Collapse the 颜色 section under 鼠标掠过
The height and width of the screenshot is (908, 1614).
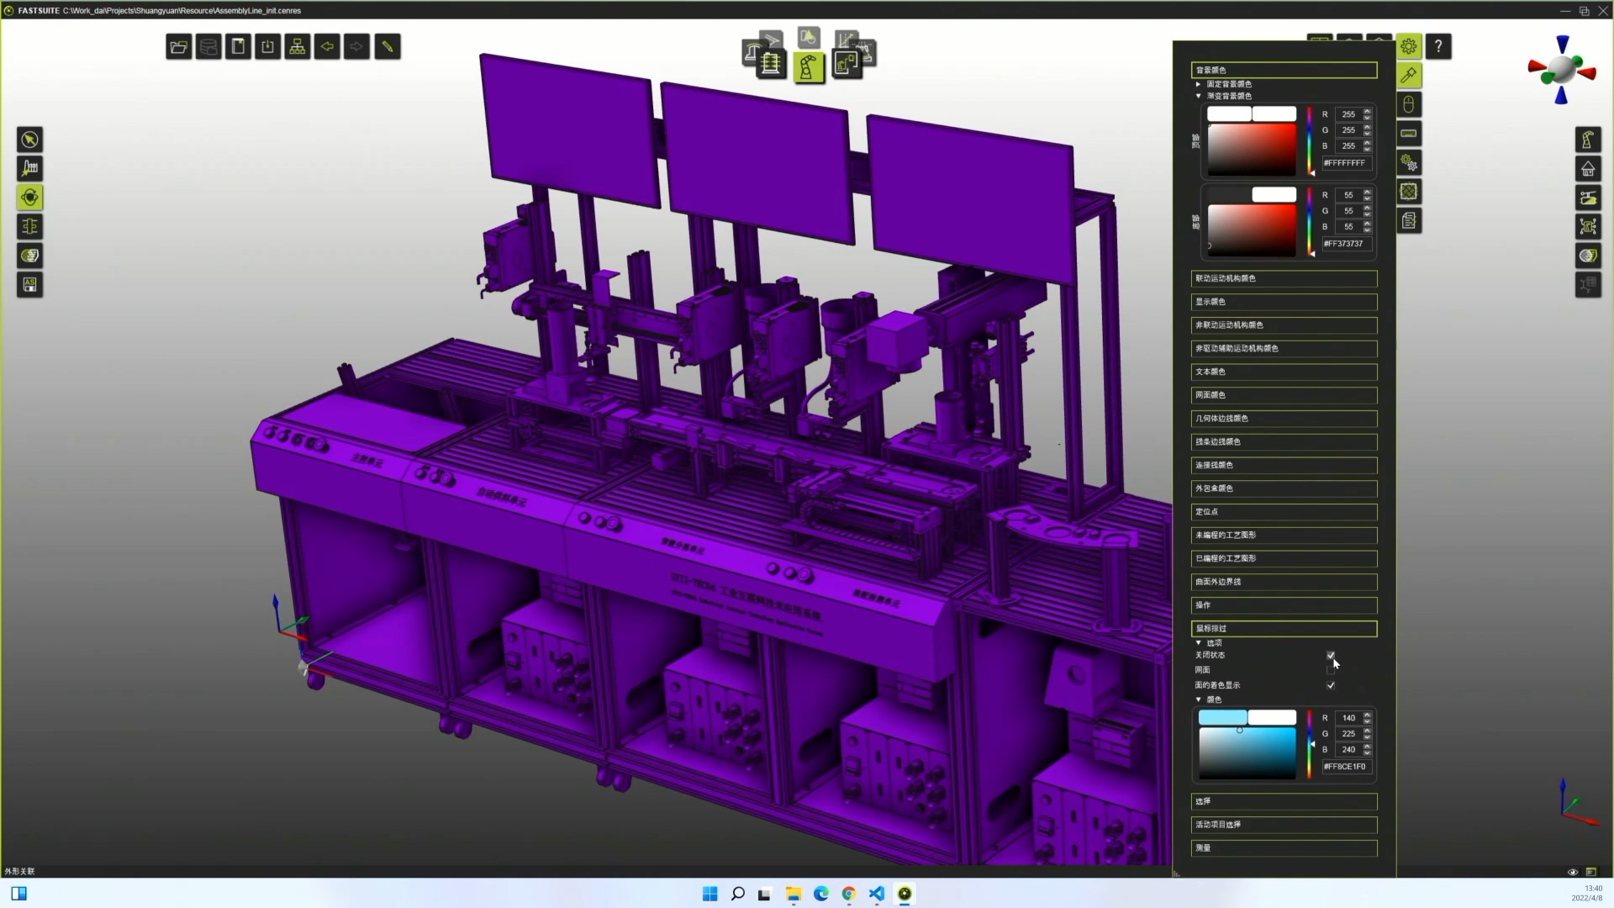[1198, 699]
